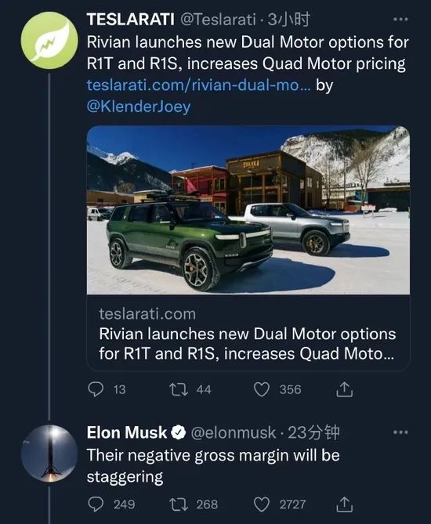Screen dimensions: 431x524
Task: Open more options on Elon Musk tweet
Action: coord(400,432)
